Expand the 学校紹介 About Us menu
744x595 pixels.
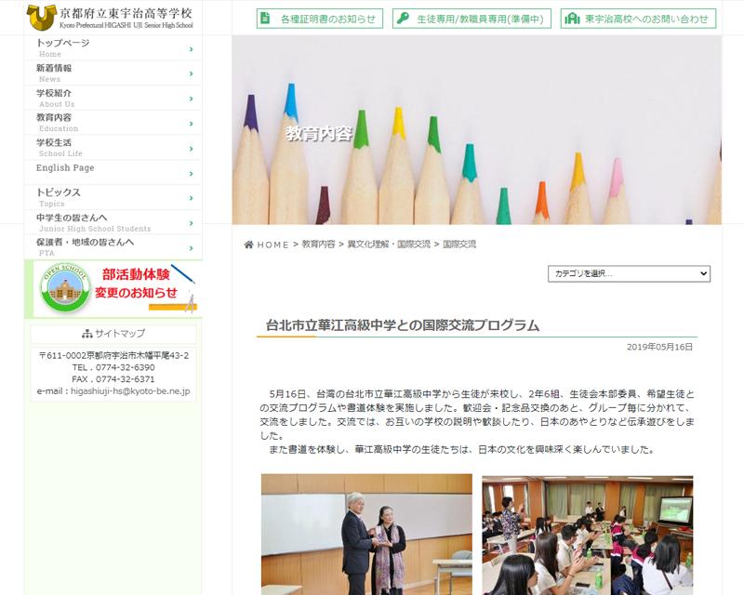coord(112,98)
